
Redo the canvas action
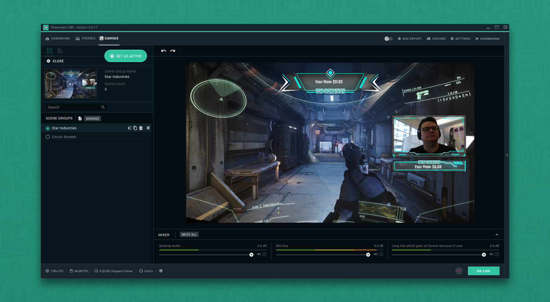172,51
